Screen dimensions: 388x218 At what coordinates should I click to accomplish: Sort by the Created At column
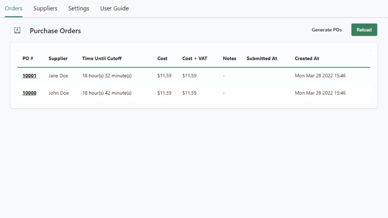[307, 58]
